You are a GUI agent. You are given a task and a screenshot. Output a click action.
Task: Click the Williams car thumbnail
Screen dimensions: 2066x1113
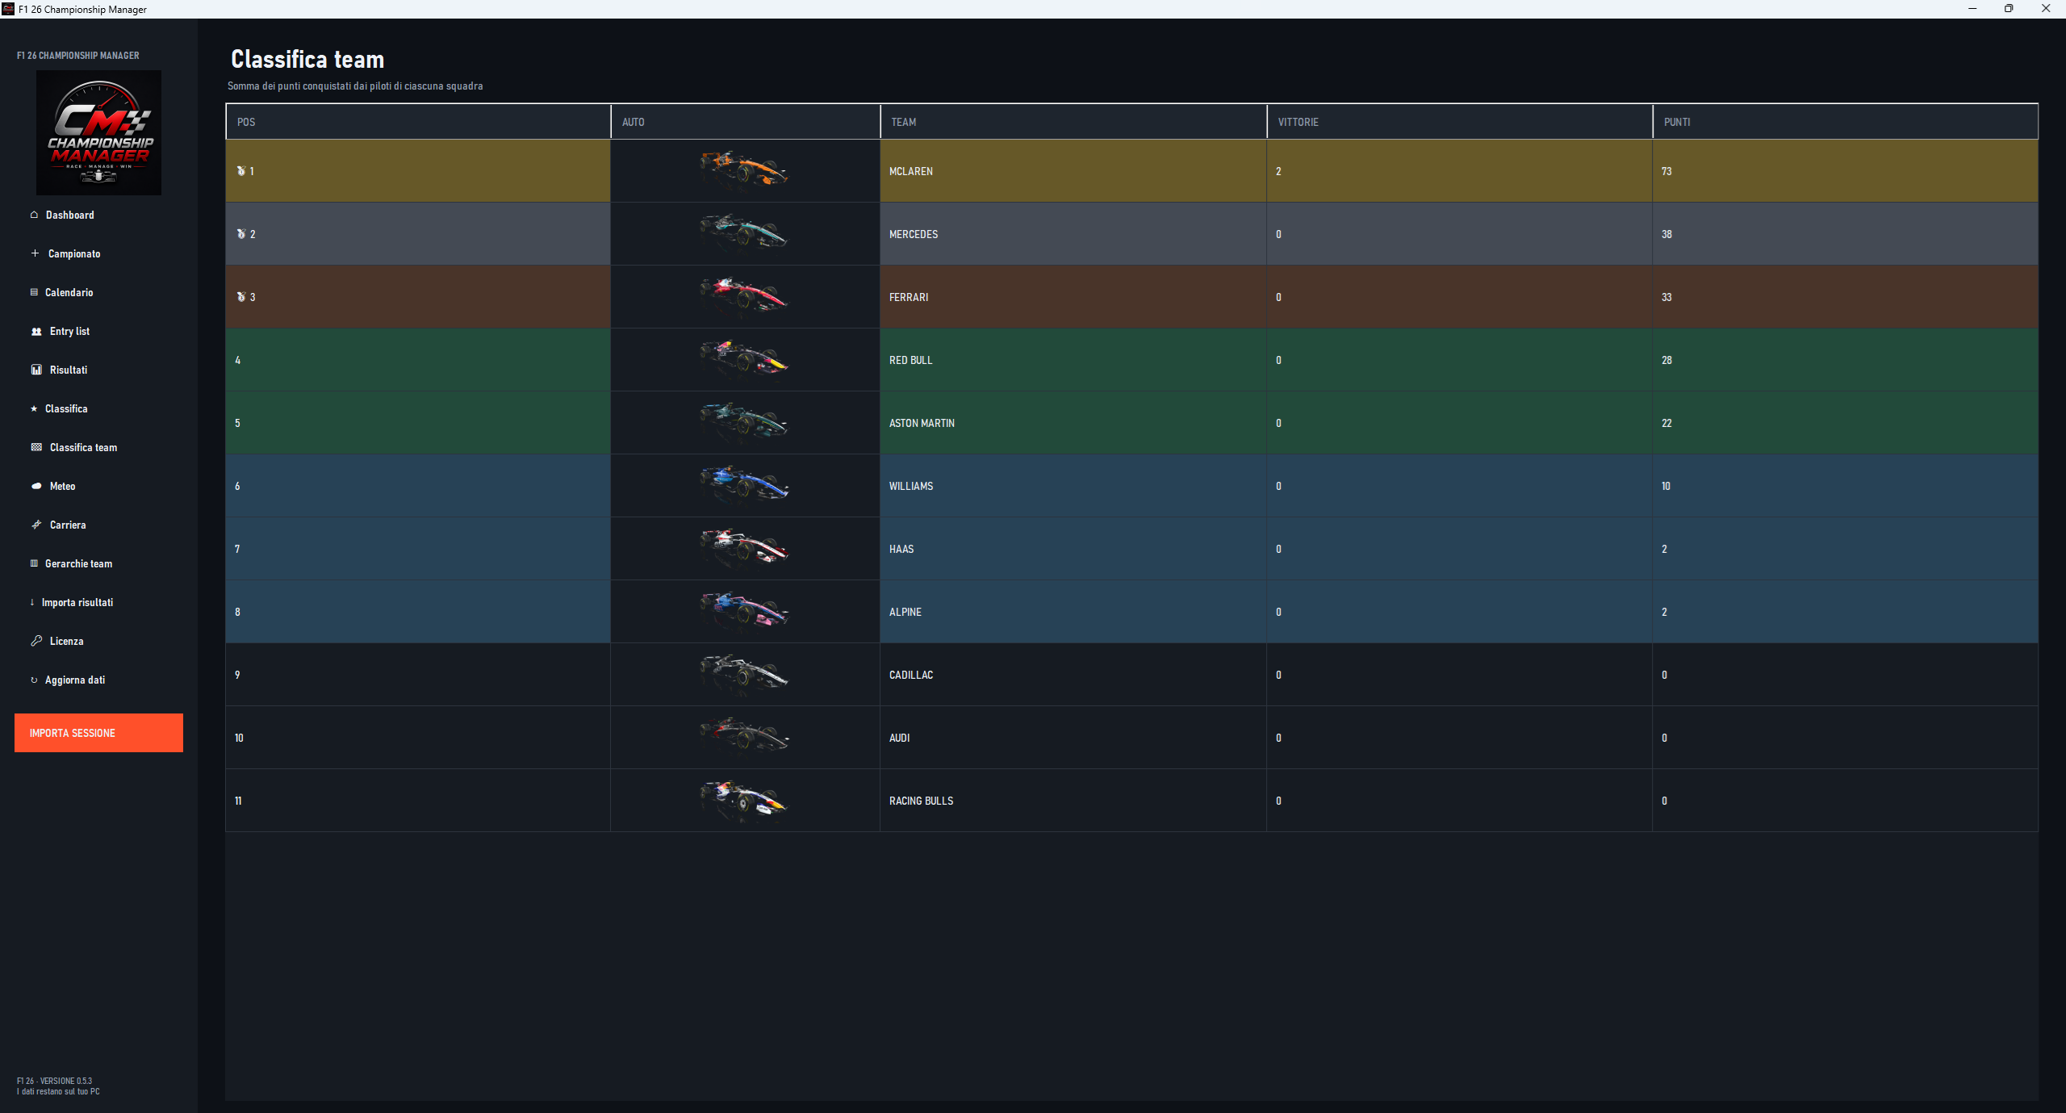(744, 485)
